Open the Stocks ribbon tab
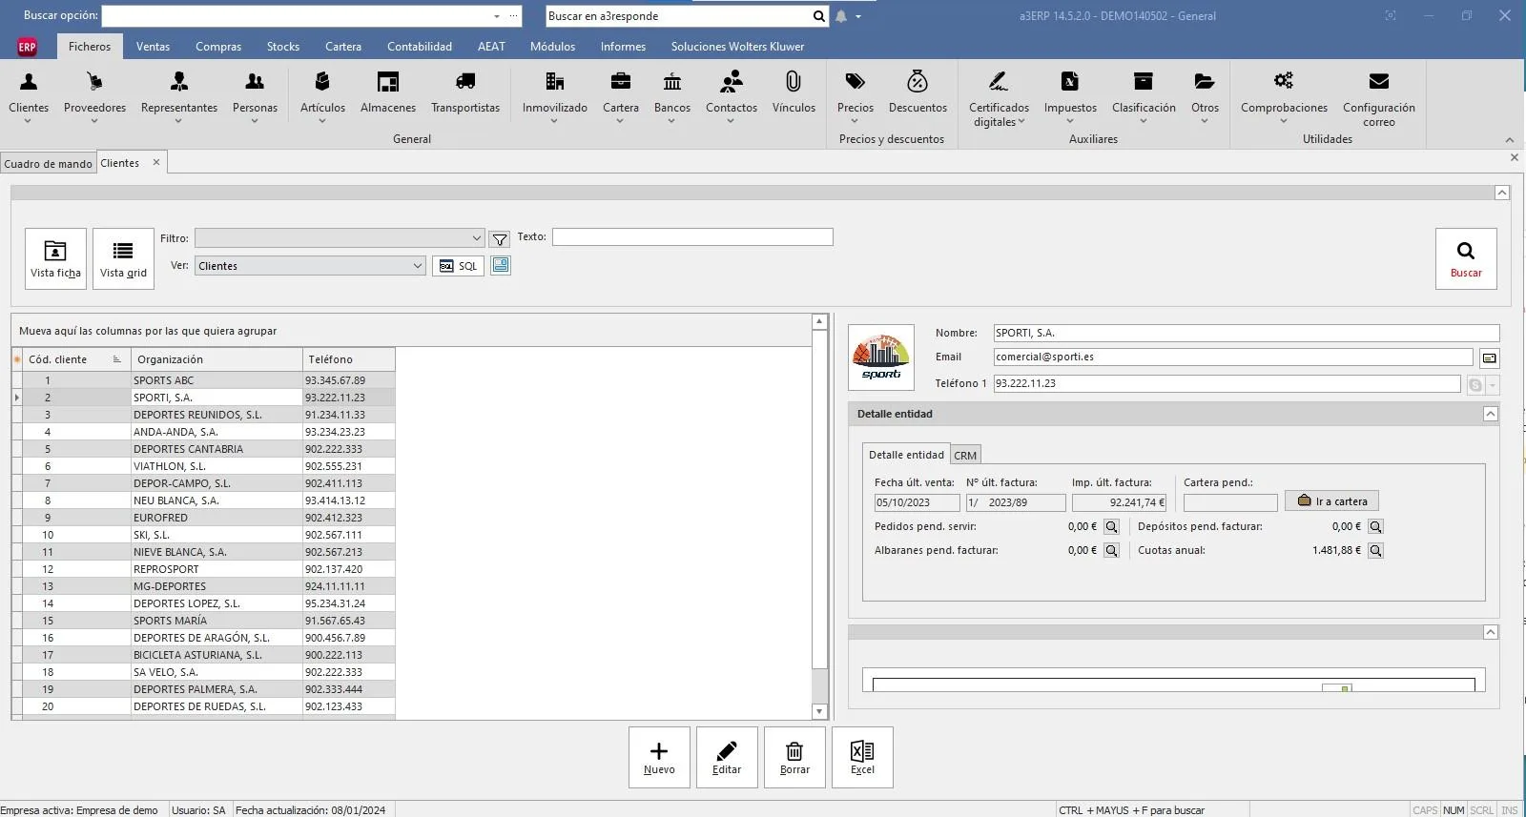 coord(283,47)
